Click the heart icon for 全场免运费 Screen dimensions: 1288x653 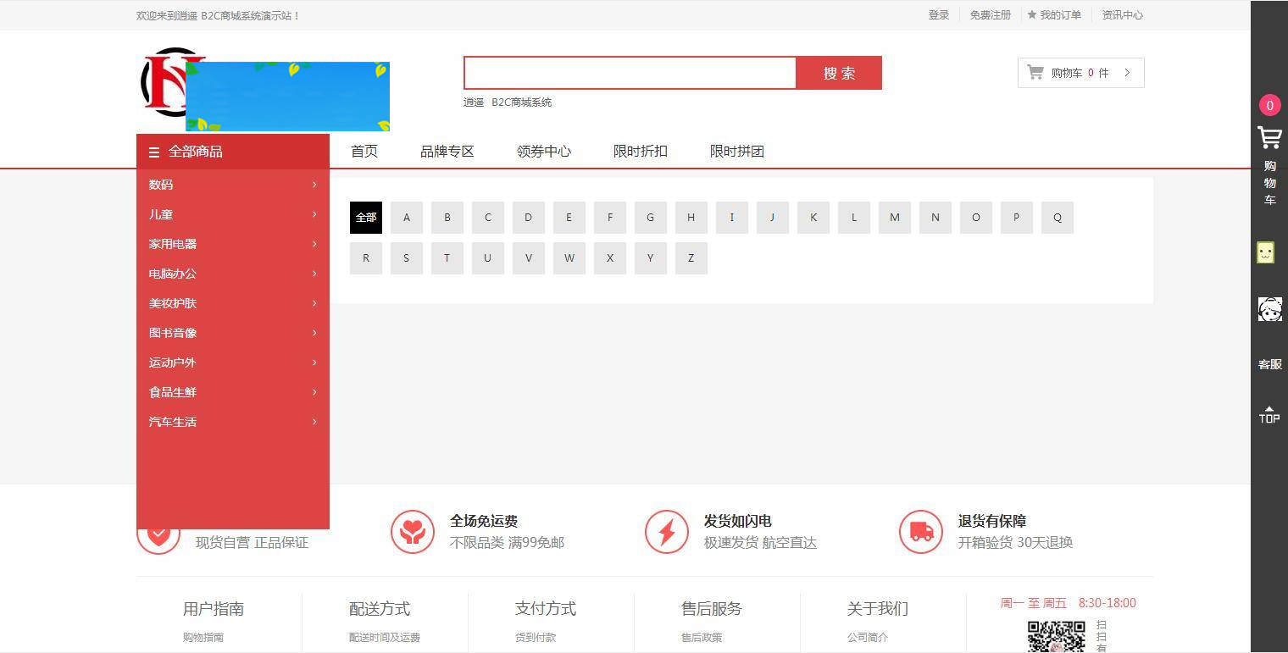[413, 532]
